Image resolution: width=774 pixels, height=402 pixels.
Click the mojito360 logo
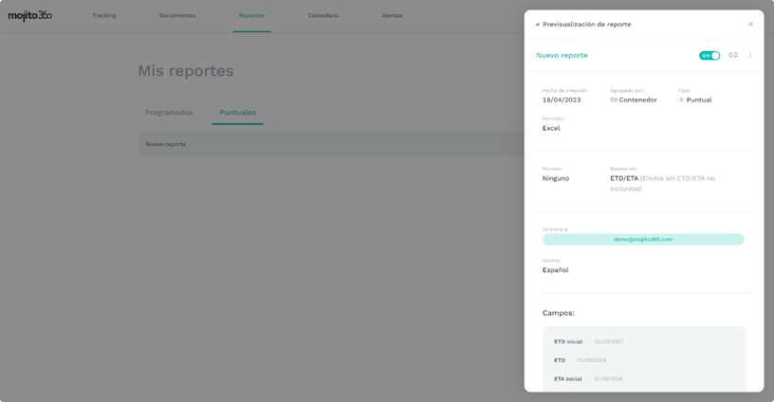(x=30, y=16)
